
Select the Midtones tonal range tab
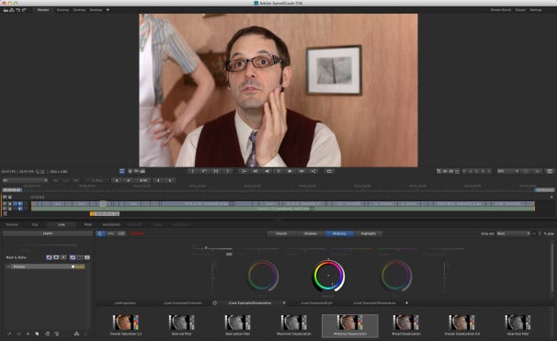339,233
